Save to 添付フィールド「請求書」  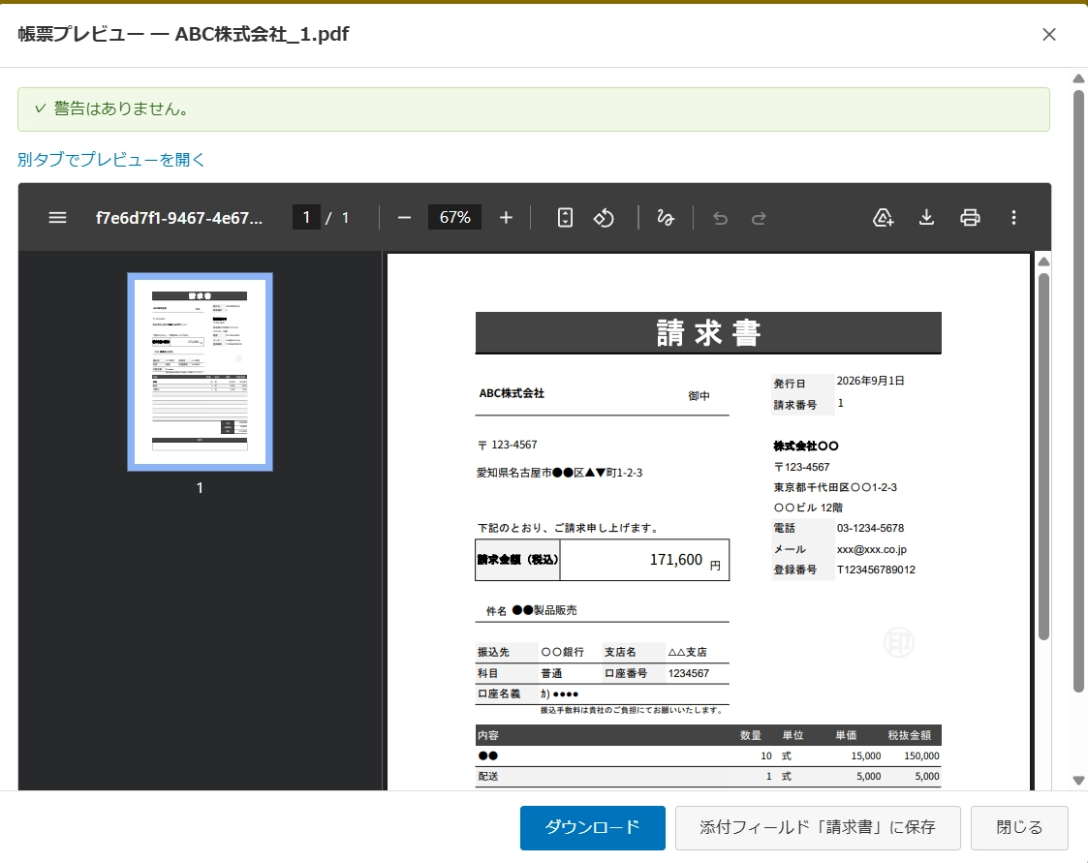[x=818, y=827]
